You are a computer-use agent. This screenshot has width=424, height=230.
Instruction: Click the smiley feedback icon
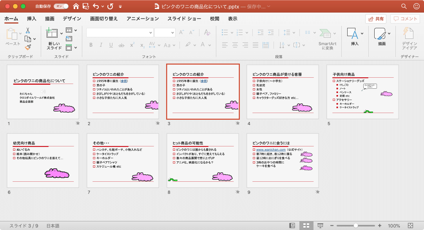[416, 6]
